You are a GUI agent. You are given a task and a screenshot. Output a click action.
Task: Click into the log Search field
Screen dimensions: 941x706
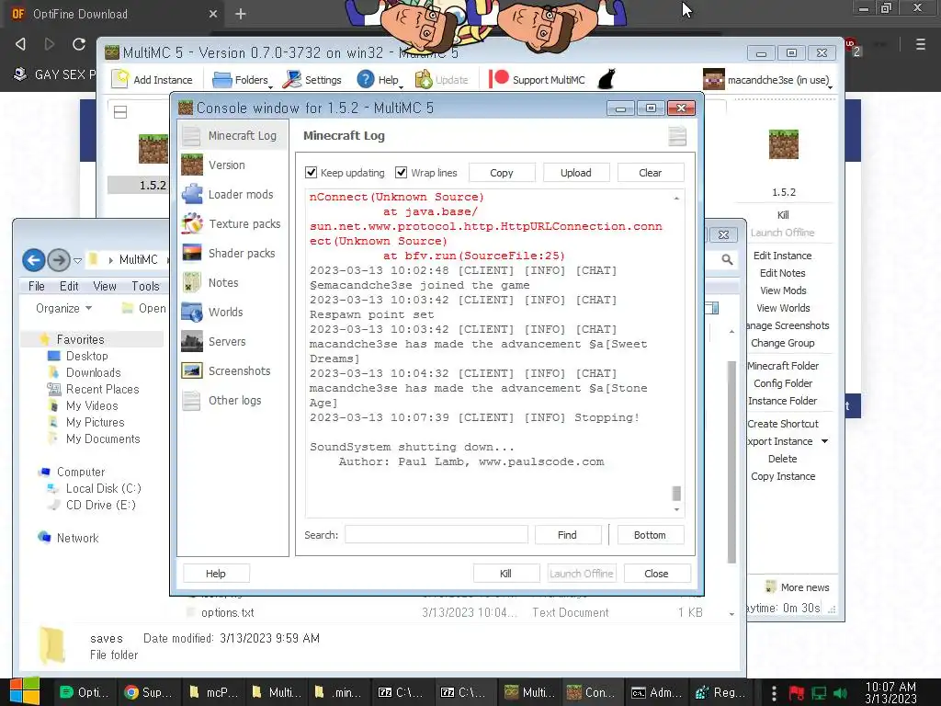coord(436,534)
